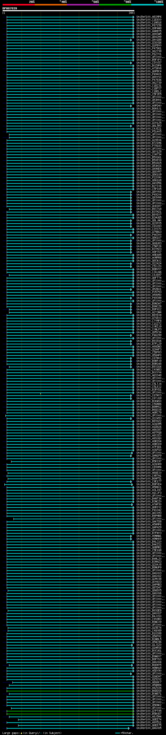Click the orange ~40% identity legend bar
This screenshot has height=735, width=166.
(x=51, y=5)
